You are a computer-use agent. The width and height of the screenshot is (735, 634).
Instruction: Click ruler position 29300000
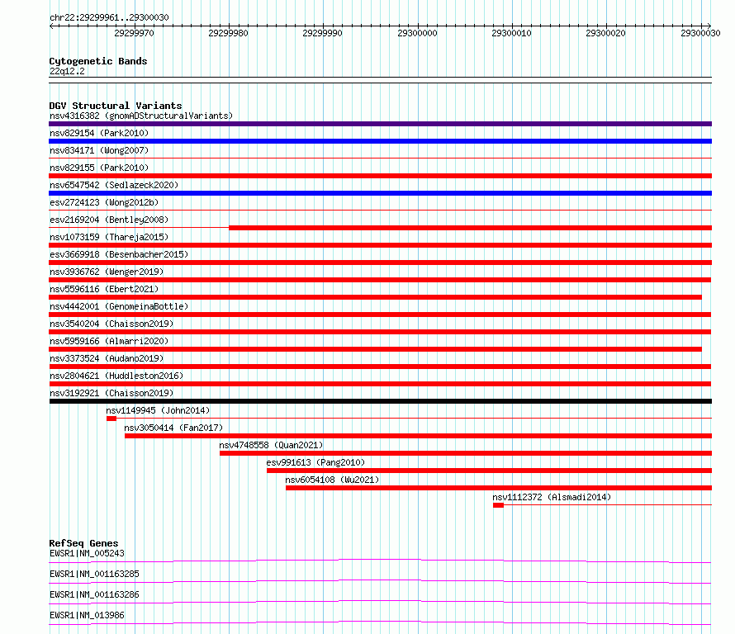417,33
